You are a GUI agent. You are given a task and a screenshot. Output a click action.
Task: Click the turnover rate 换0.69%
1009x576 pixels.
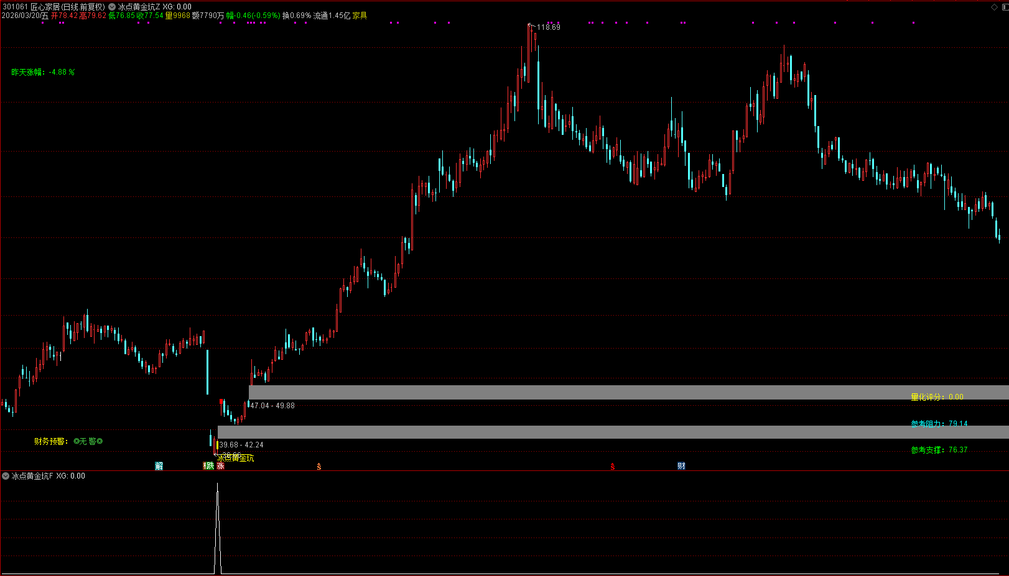coord(297,16)
